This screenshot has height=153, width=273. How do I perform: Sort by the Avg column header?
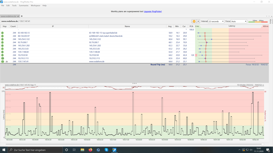(x=170, y=26)
